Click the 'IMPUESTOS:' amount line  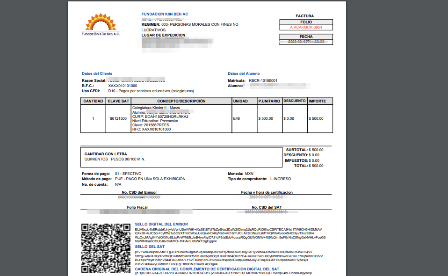tap(302, 160)
